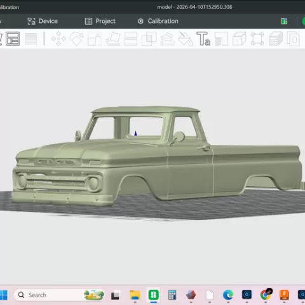Screen dimensions: 305x305
Task: Click the green Bambu Studio taskbar icon
Action: (x=154, y=295)
